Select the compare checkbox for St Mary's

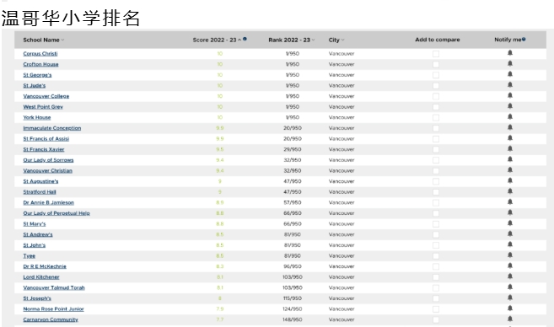[436, 224]
